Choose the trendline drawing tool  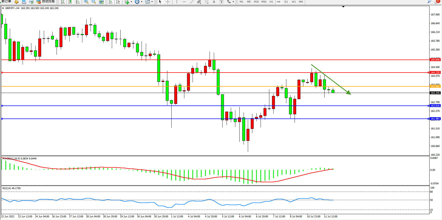tap(192, 2)
